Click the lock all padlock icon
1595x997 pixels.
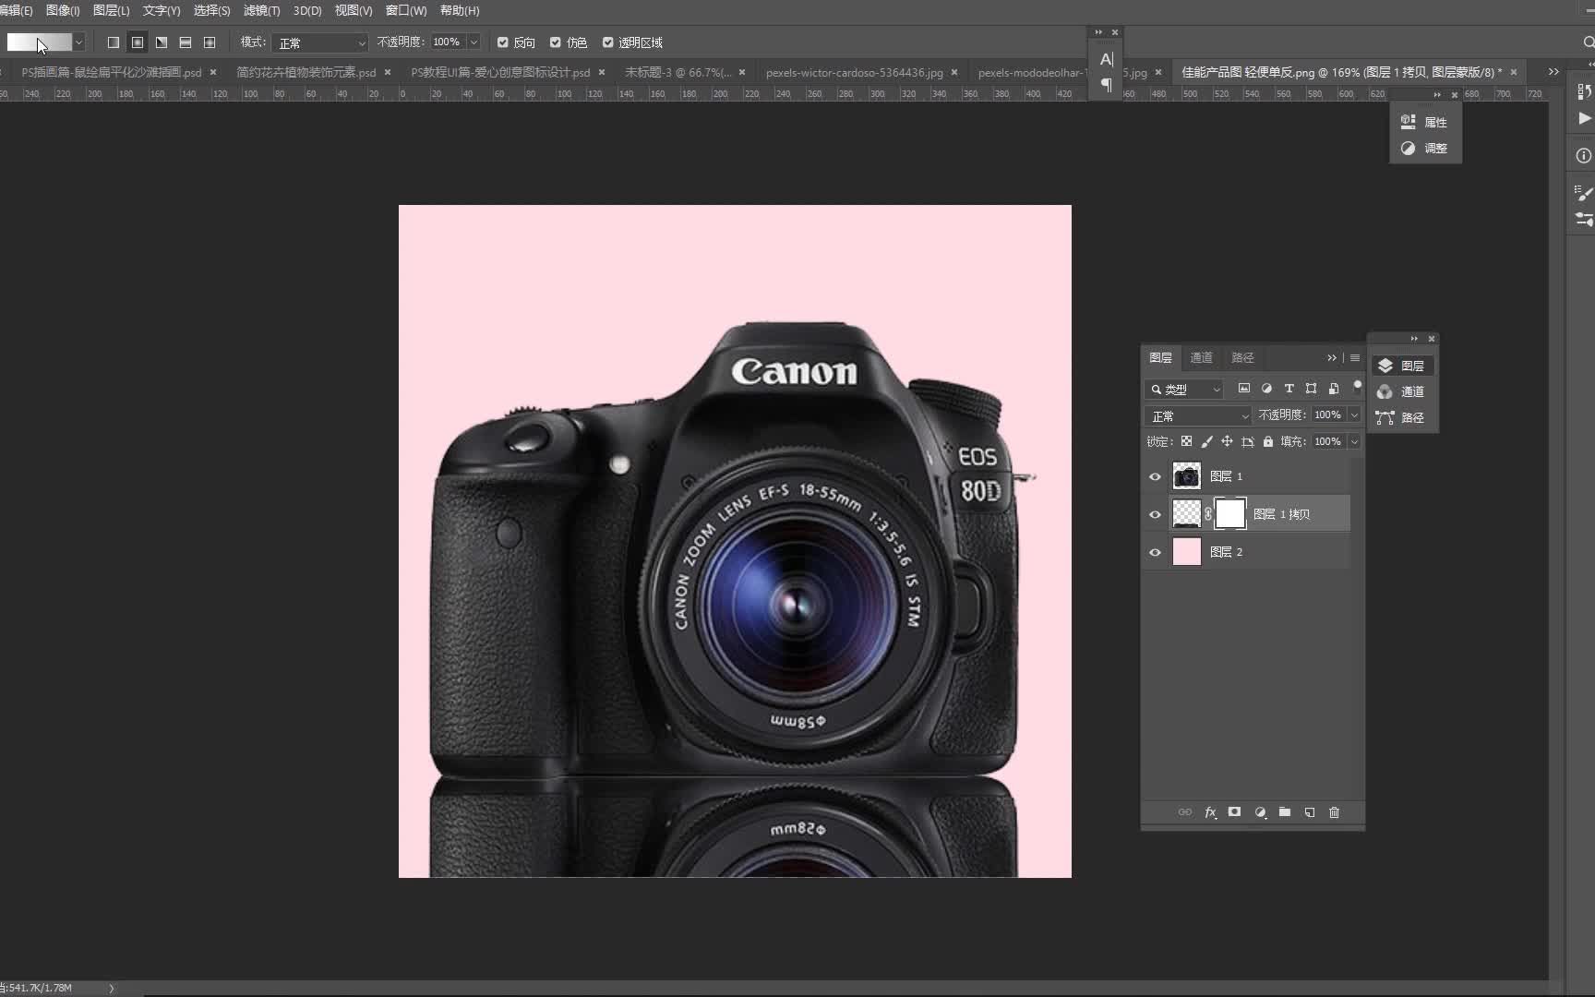pos(1268,441)
